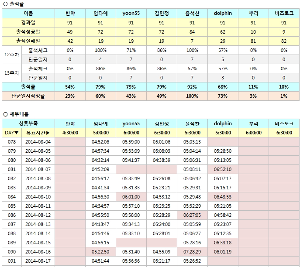This screenshot has width=300, height=267.
Task: Click day number 082
Action: 12,178
